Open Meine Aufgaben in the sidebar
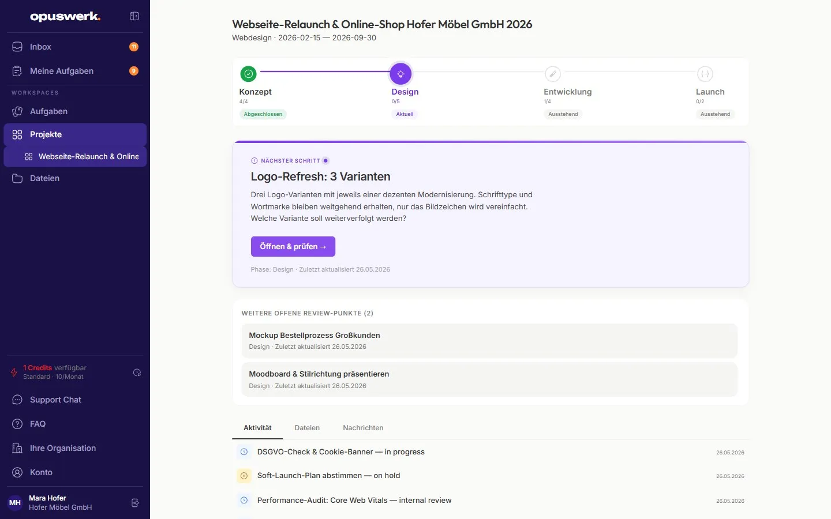Viewport: 831px width, 519px height. pos(75,71)
